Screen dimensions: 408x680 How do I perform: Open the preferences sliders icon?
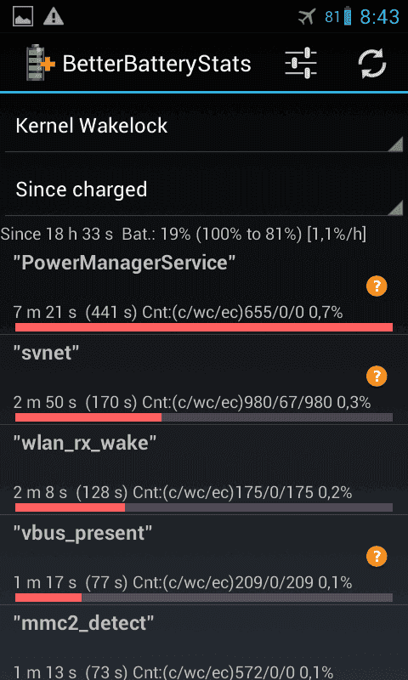coord(301,63)
